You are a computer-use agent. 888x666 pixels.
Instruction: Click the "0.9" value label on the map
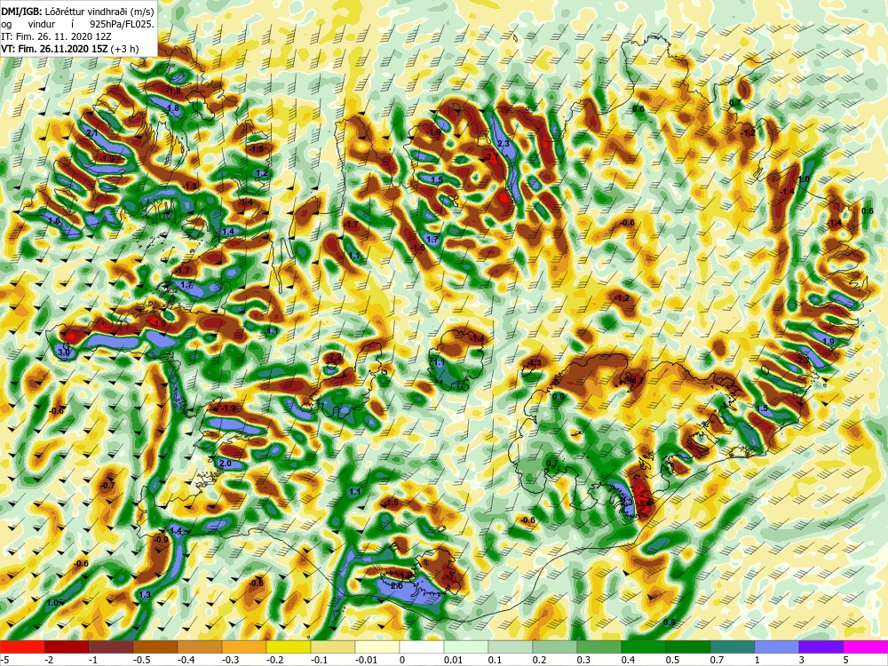(x=559, y=397)
